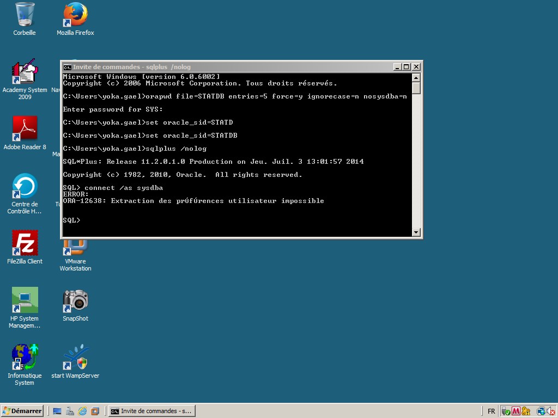Select the Informatique System desktop icon

[25, 358]
